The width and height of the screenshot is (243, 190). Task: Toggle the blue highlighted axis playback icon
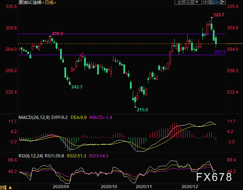coord(217,2)
